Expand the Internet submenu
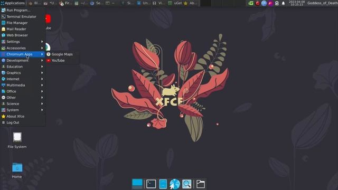The image size is (338, 190). tap(23, 79)
